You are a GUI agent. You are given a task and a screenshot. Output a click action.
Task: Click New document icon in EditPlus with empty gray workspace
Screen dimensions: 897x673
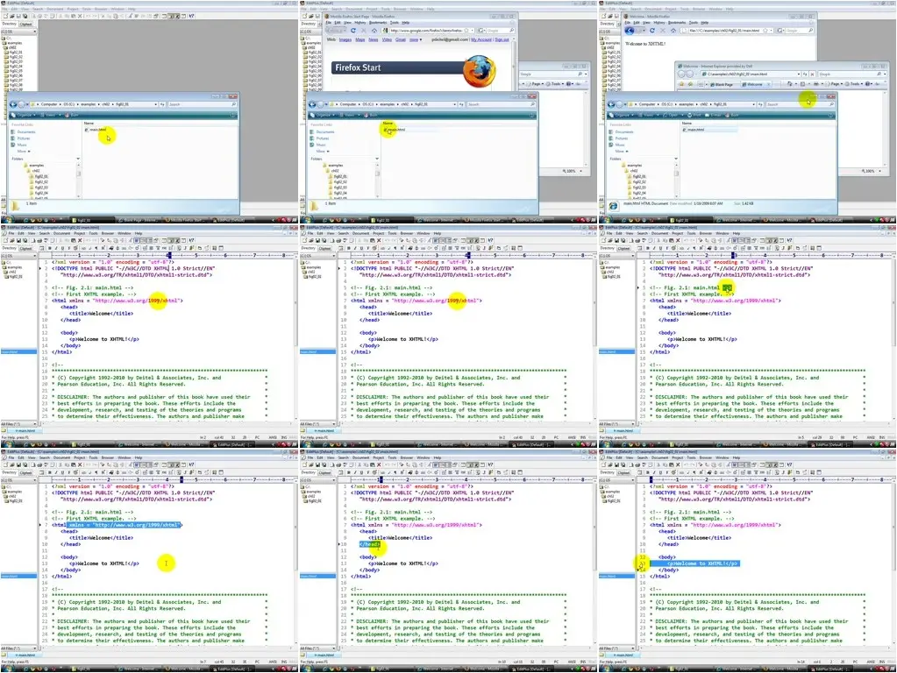pyautogui.click(x=5, y=16)
